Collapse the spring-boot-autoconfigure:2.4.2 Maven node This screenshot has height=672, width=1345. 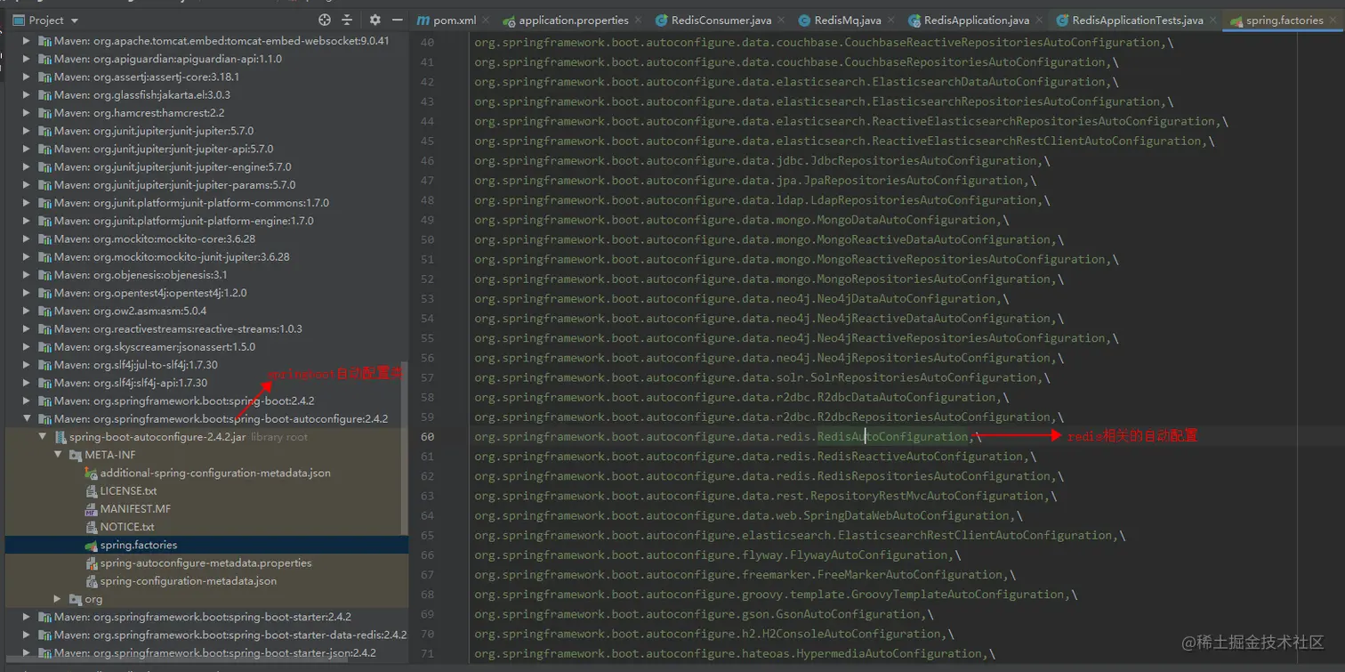pyautogui.click(x=27, y=419)
